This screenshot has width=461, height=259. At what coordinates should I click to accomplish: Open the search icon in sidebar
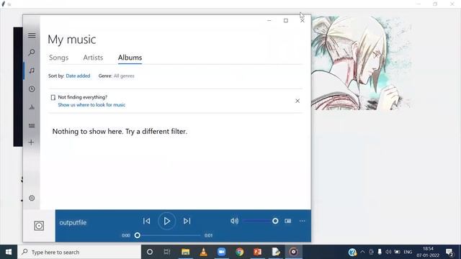click(x=32, y=53)
